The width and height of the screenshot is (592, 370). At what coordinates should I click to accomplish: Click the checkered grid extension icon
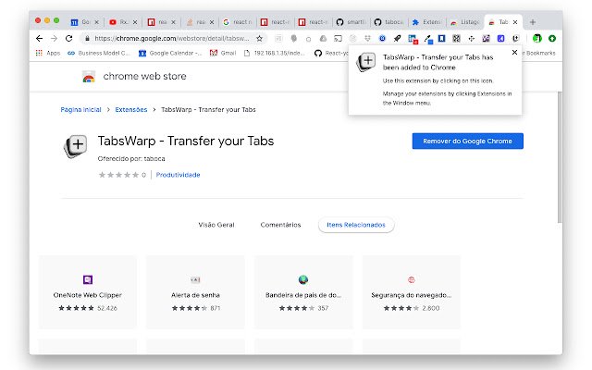(x=456, y=38)
